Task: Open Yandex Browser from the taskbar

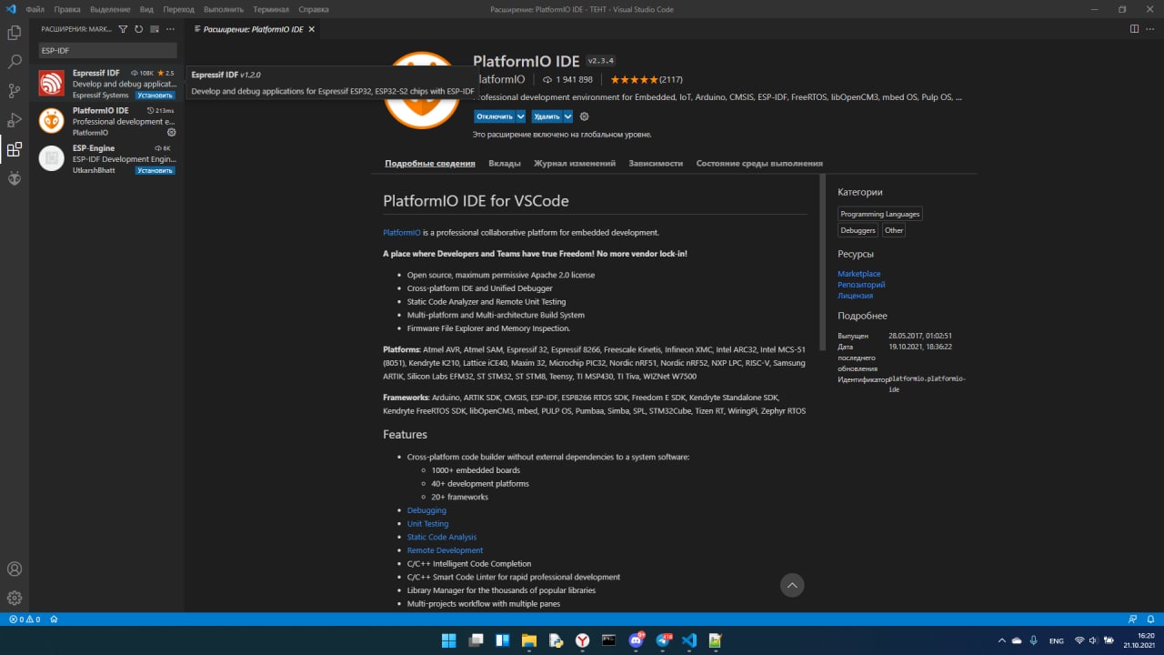Action: pyautogui.click(x=582, y=640)
